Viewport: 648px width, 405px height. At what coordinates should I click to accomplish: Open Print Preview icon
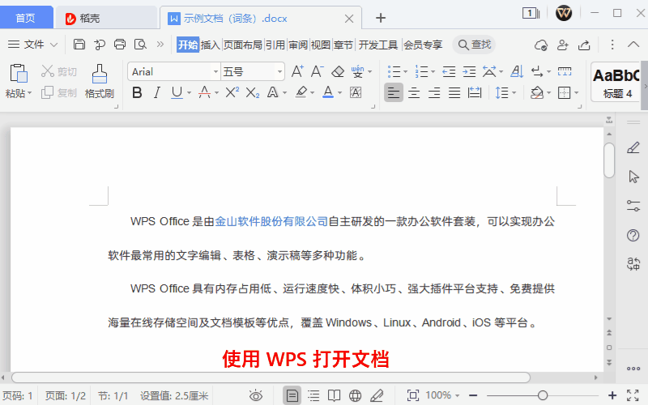[140, 45]
